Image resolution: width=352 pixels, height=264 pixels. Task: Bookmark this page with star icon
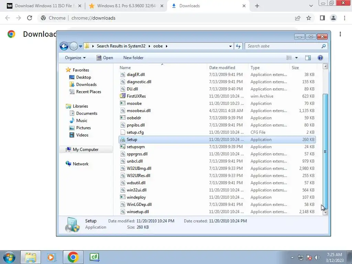tap(309, 18)
